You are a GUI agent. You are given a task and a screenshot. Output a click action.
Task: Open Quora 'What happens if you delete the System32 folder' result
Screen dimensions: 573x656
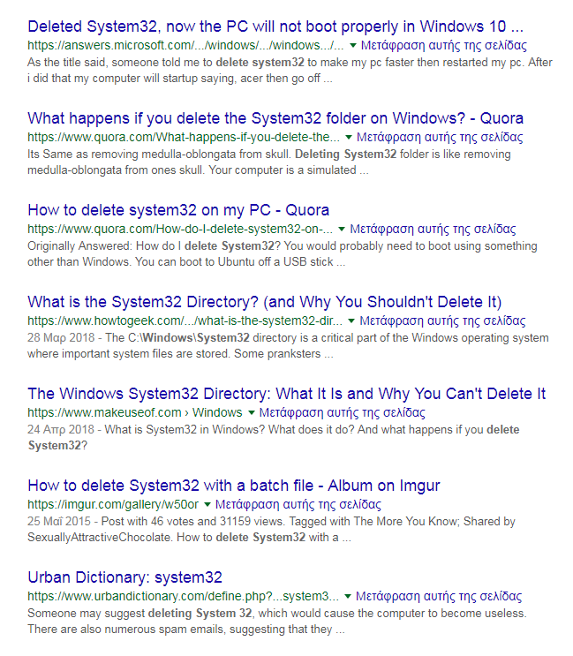[x=275, y=117]
